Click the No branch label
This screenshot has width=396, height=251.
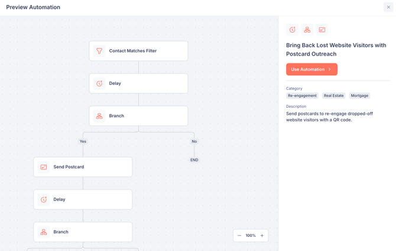(x=194, y=141)
